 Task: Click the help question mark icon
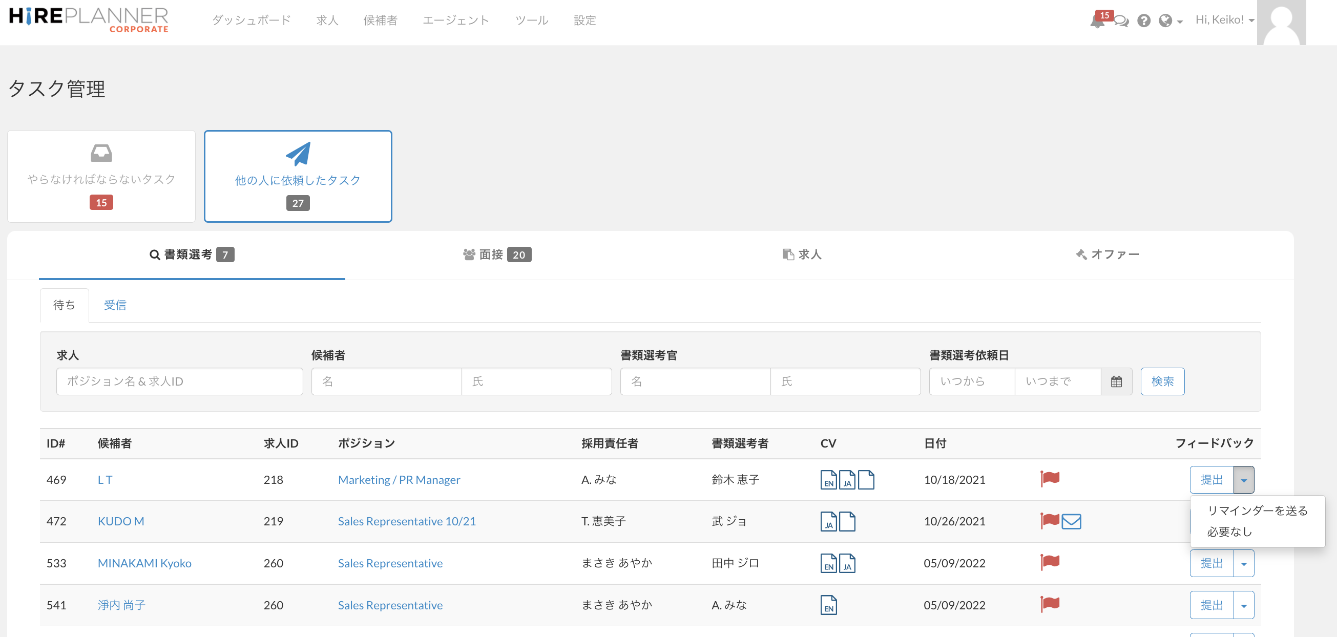pyautogui.click(x=1143, y=21)
